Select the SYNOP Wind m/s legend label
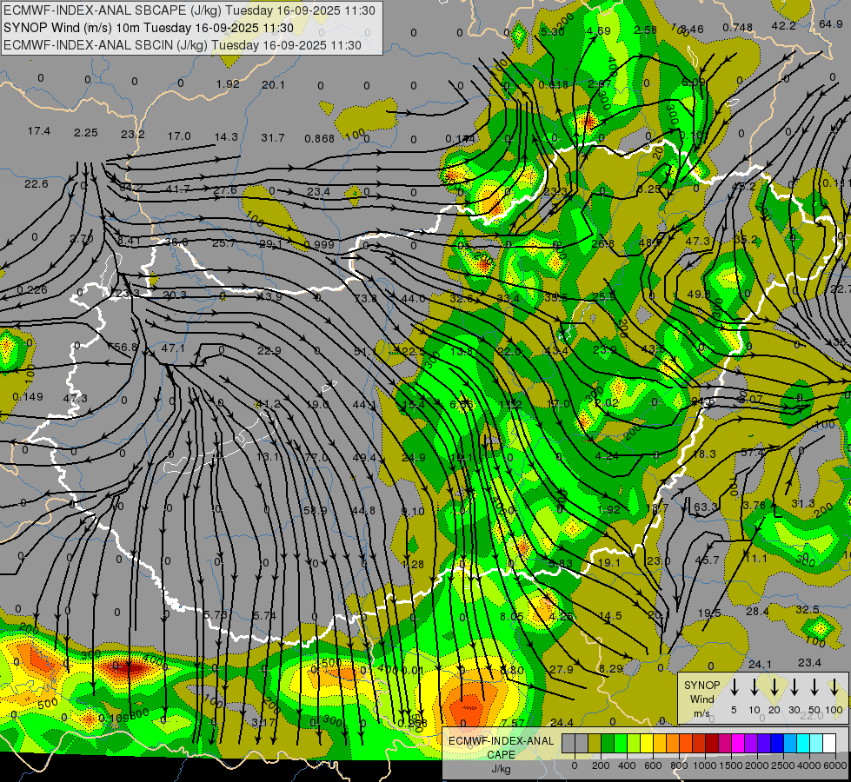Viewport: 851px width, 782px height. [x=701, y=699]
